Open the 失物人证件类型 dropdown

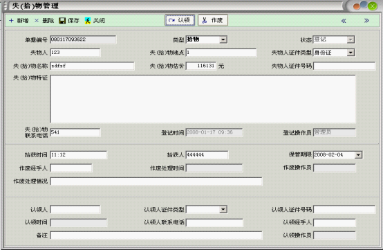coord(351,53)
